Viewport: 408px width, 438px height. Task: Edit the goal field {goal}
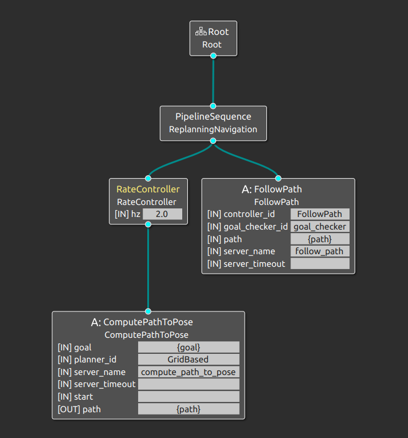click(189, 347)
